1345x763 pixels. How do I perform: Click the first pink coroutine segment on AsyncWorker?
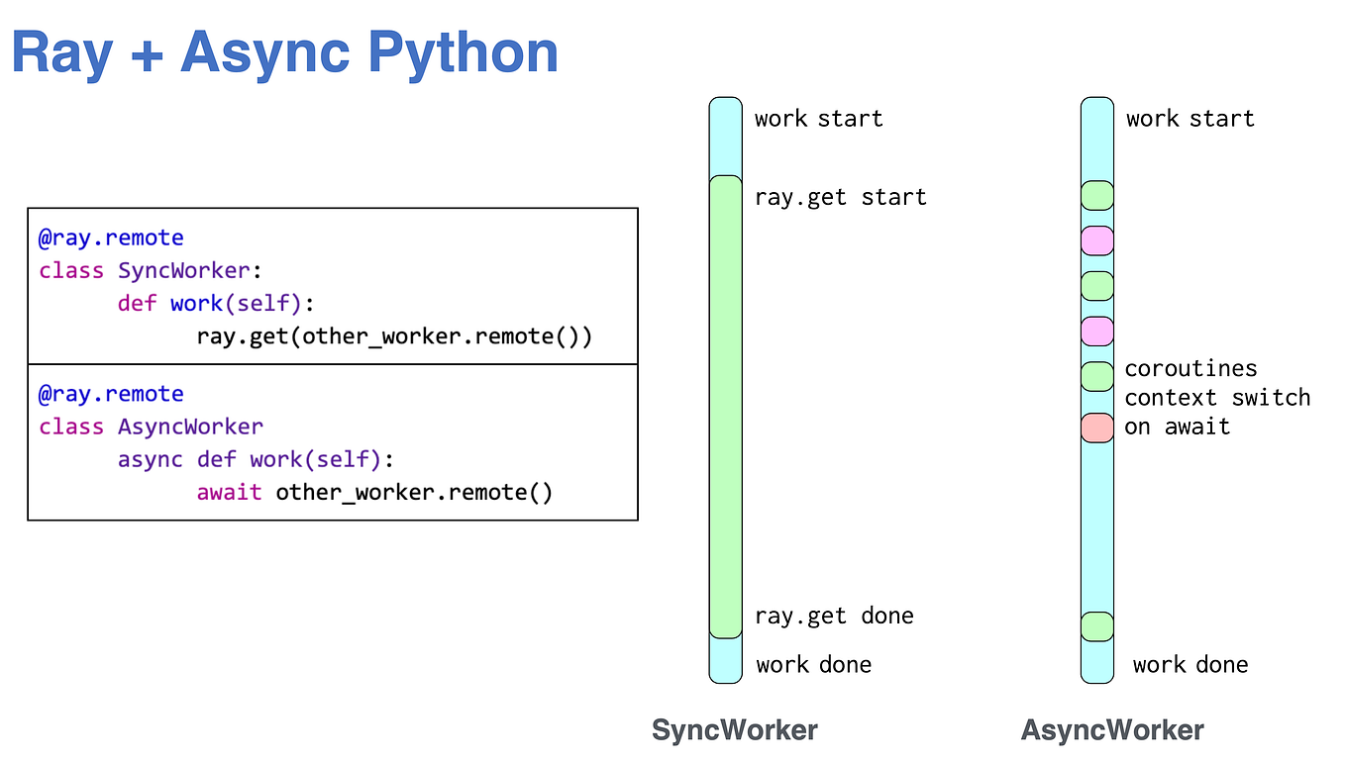click(1097, 239)
